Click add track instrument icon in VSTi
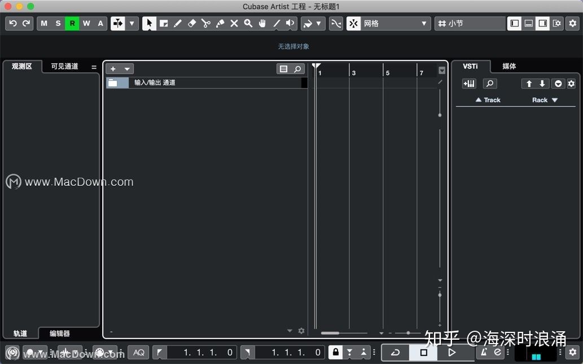This screenshot has width=583, height=364. [x=469, y=84]
